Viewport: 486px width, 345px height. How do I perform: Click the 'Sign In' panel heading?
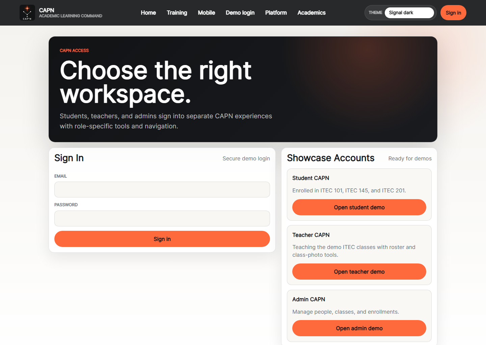coord(69,158)
